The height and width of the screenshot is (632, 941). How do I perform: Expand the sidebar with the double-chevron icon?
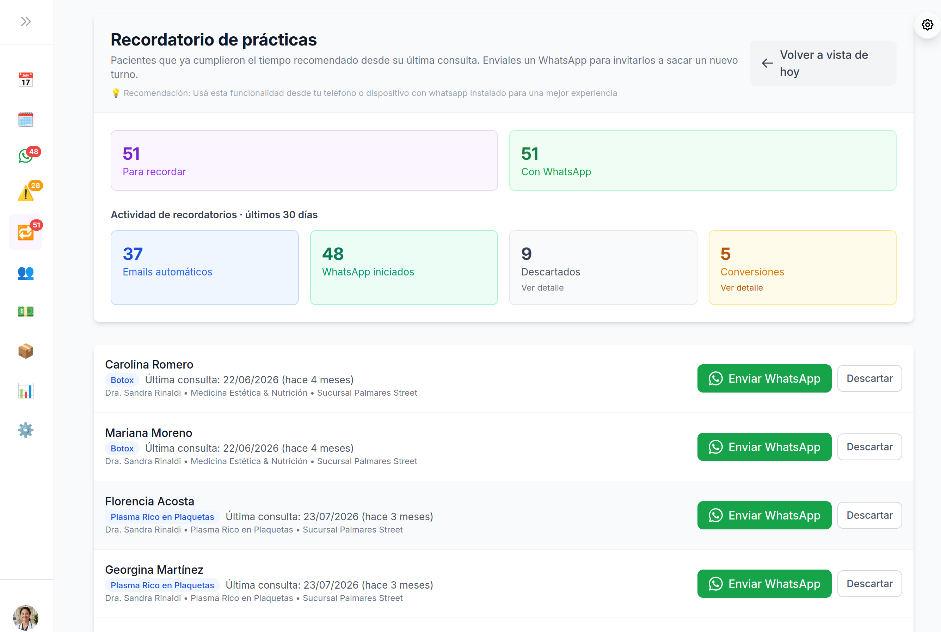pyautogui.click(x=26, y=22)
